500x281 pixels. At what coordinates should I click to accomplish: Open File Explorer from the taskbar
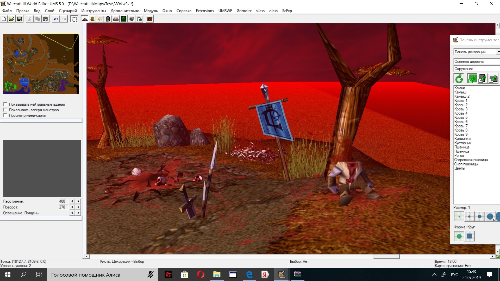(217, 274)
